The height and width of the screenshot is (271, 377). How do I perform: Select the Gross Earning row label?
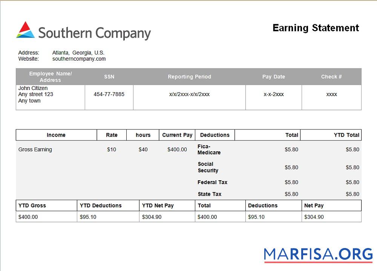35,149
